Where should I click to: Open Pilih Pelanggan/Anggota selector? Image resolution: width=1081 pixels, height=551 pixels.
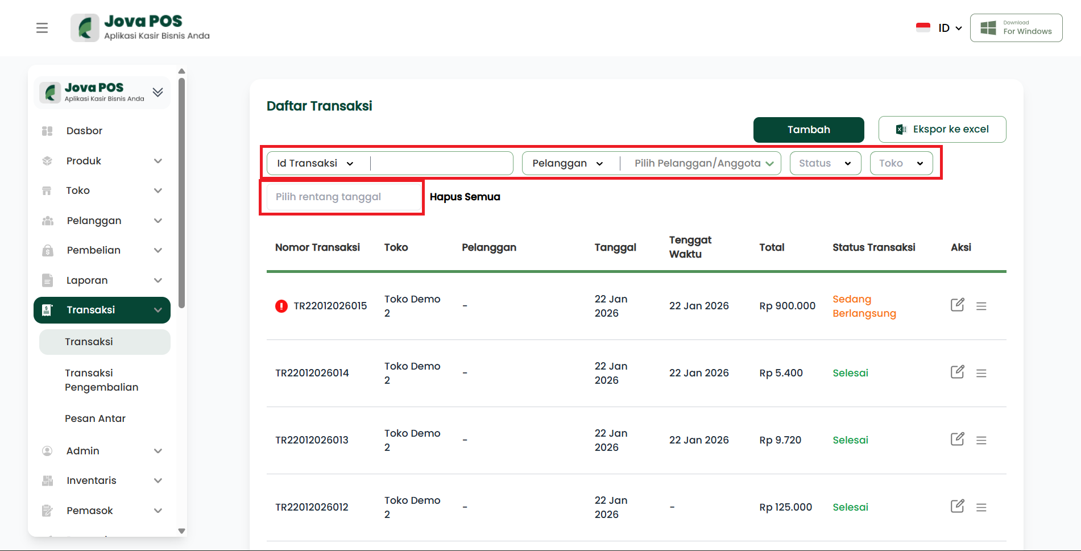click(x=703, y=164)
